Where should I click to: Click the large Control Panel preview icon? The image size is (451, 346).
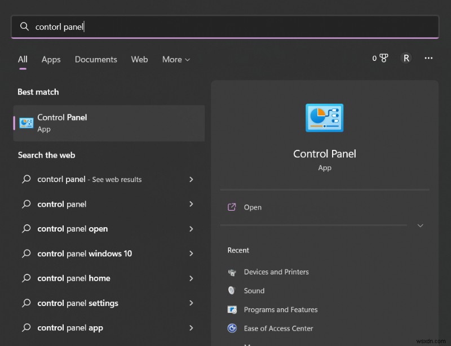pyautogui.click(x=325, y=118)
